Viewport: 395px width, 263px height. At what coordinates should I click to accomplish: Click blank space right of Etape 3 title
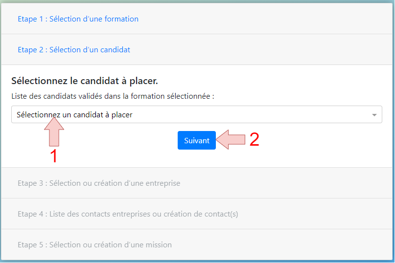tap(285, 183)
